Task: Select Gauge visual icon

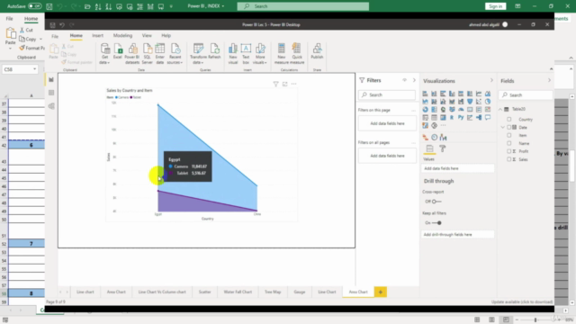Action: coord(461,110)
